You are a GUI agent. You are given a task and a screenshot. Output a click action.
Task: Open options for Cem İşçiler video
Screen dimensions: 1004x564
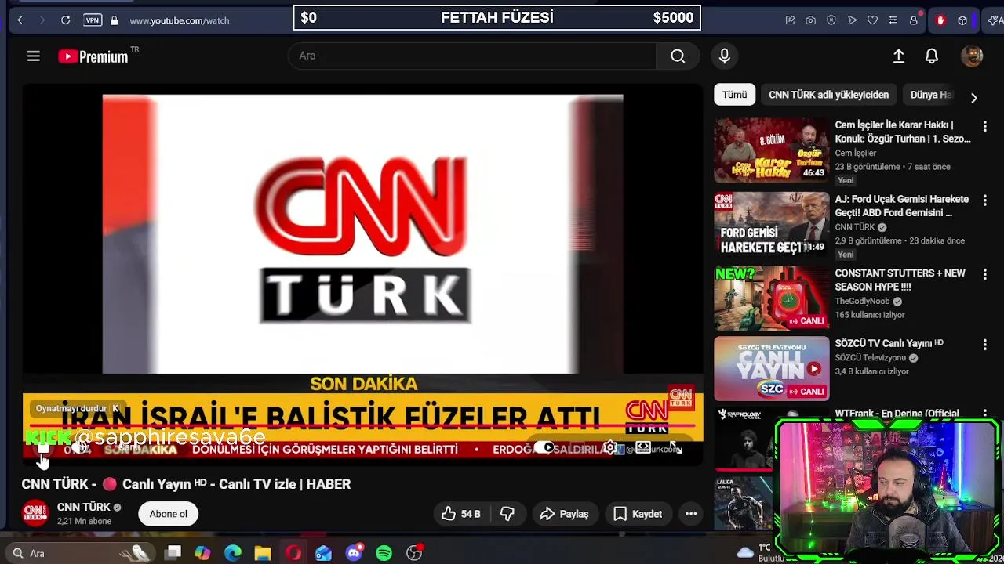(x=985, y=126)
